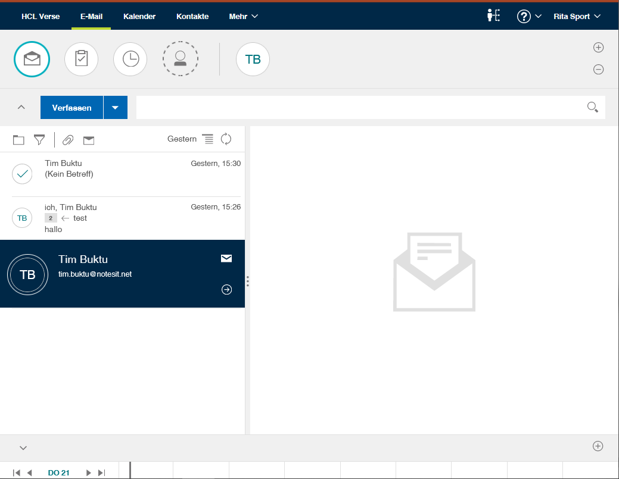Open the Inbox envelope circle icon
Viewport: 619px width, 479px height.
(x=32, y=60)
